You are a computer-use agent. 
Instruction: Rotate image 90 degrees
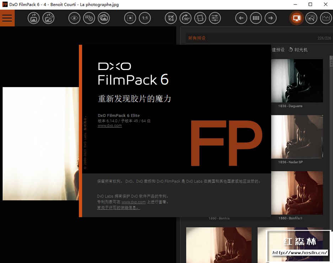(x=186, y=18)
